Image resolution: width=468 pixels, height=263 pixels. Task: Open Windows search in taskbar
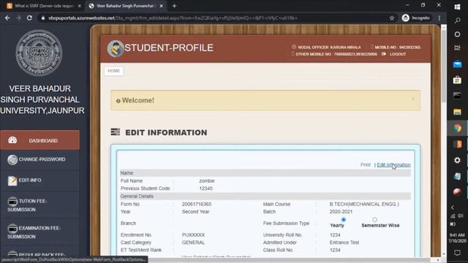coord(457,20)
